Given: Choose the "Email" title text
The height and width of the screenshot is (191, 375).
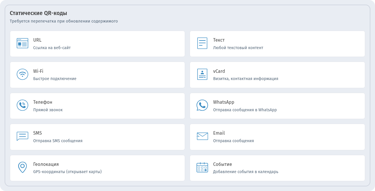Looking at the screenshot, I should [x=219, y=133].
